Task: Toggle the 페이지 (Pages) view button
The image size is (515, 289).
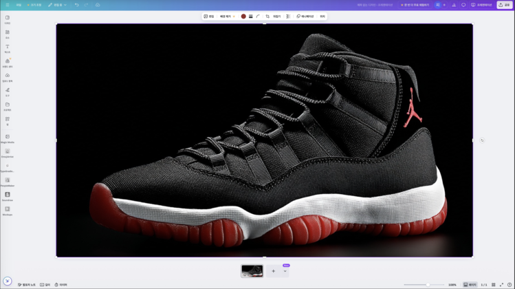Action: tap(470, 285)
